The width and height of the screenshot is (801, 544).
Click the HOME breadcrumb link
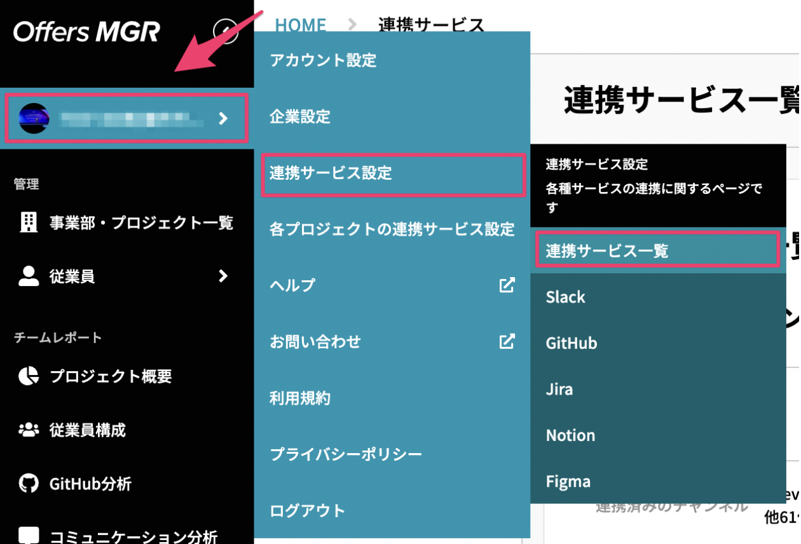pyautogui.click(x=301, y=25)
